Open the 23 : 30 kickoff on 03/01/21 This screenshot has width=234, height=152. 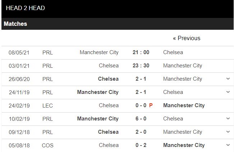point(141,66)
